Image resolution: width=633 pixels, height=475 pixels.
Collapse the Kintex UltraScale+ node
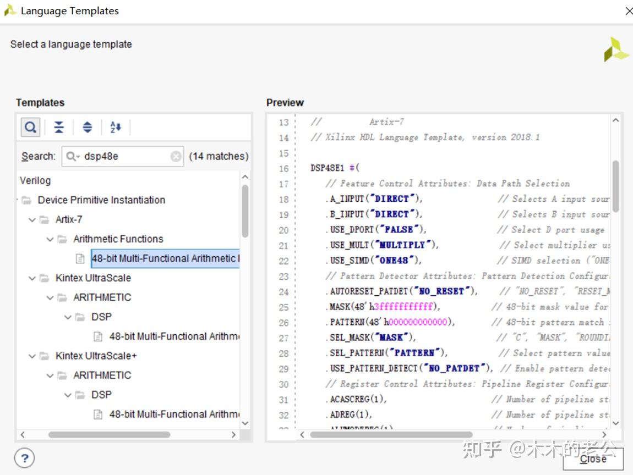click(x=32, y=356)
